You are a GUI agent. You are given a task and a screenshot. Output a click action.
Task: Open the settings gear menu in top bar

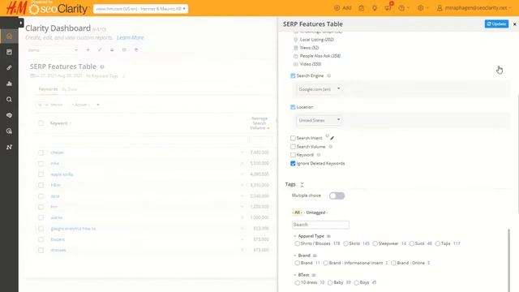click(422, 8)
